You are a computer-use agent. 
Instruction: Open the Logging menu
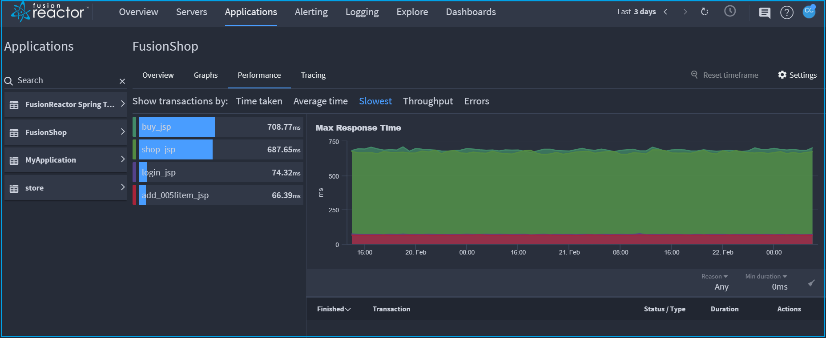click(x=362, y=12)
